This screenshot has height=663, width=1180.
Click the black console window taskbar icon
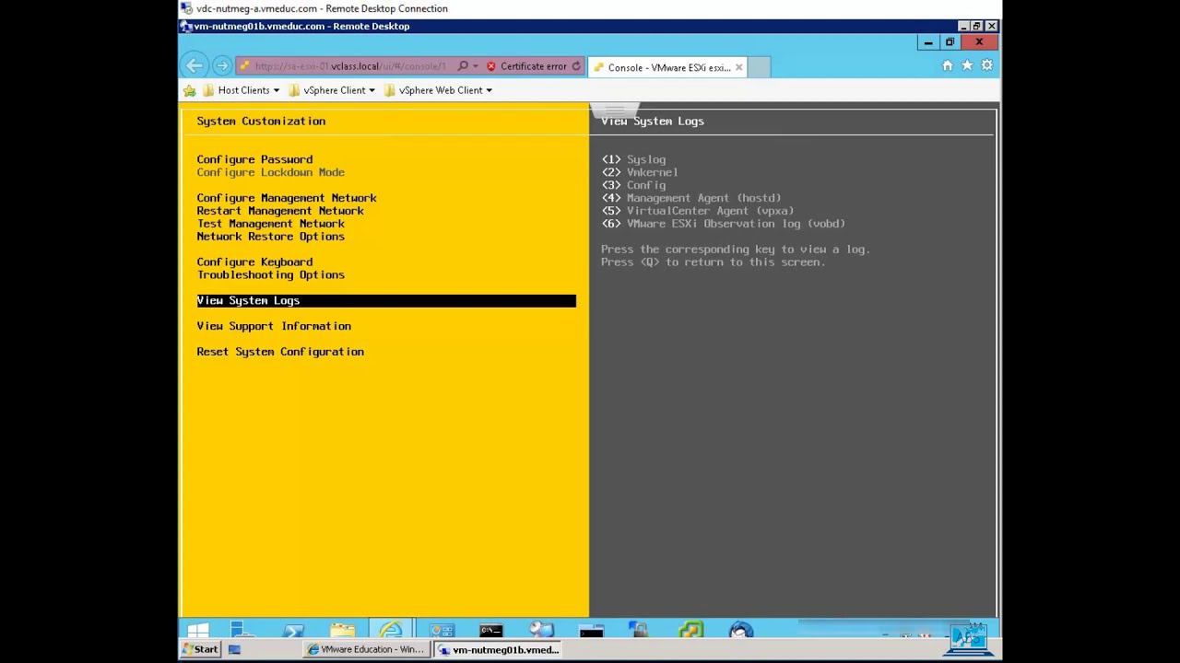click(x=591, y=631)
